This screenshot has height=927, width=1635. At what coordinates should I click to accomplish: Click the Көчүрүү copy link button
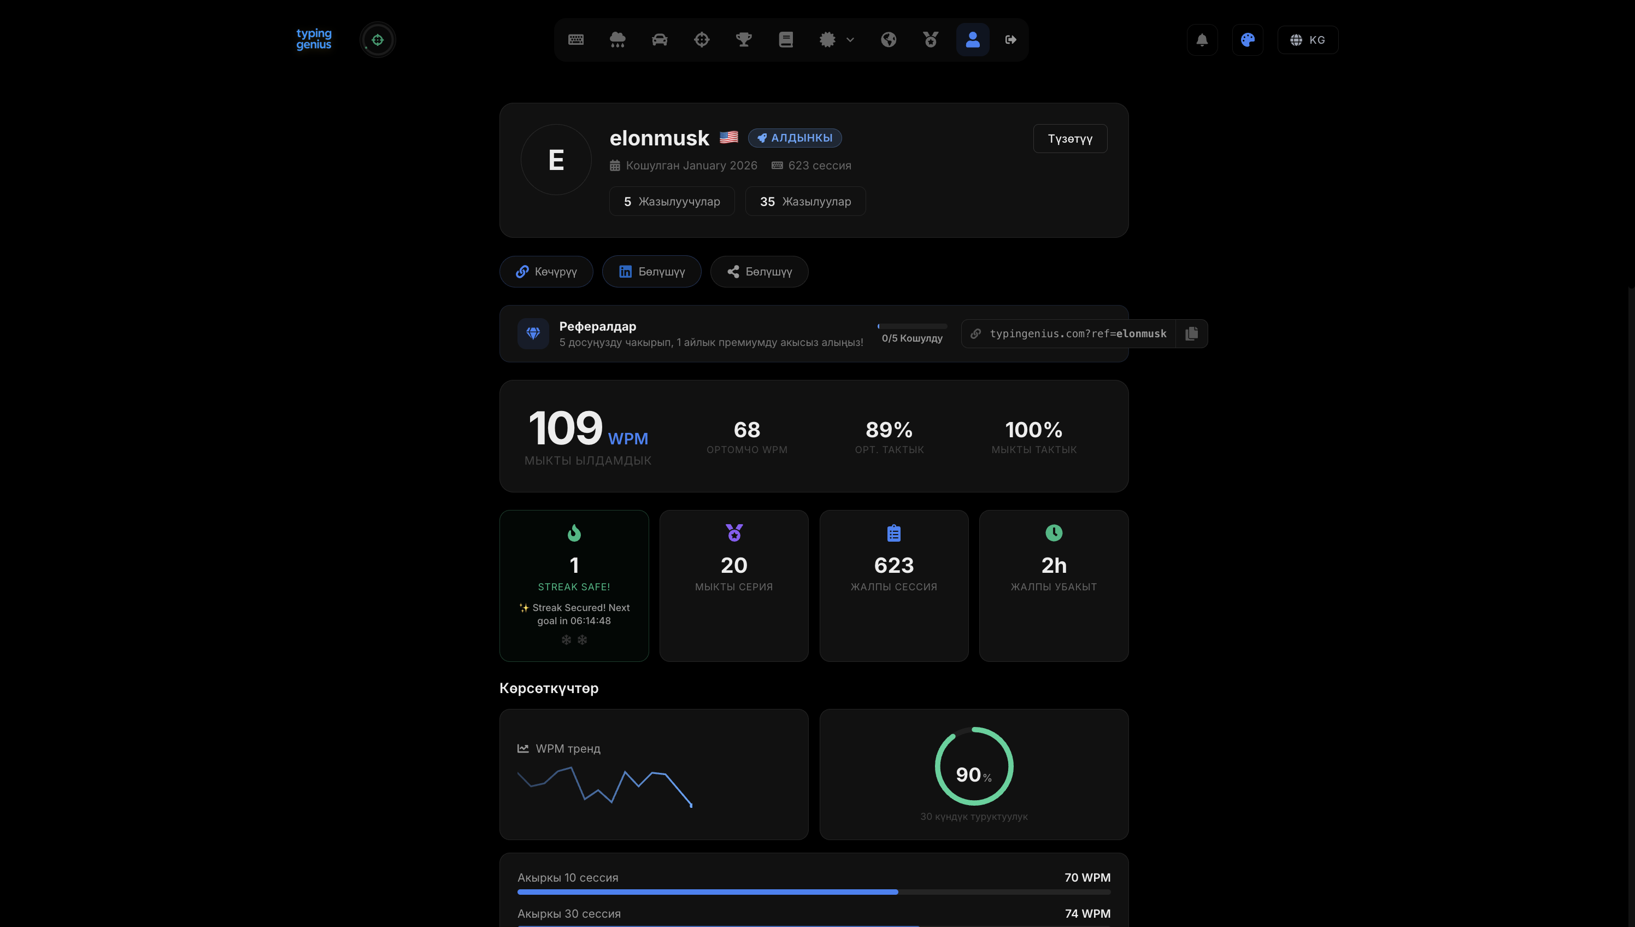pyautogui.click(x=546, y=271)
